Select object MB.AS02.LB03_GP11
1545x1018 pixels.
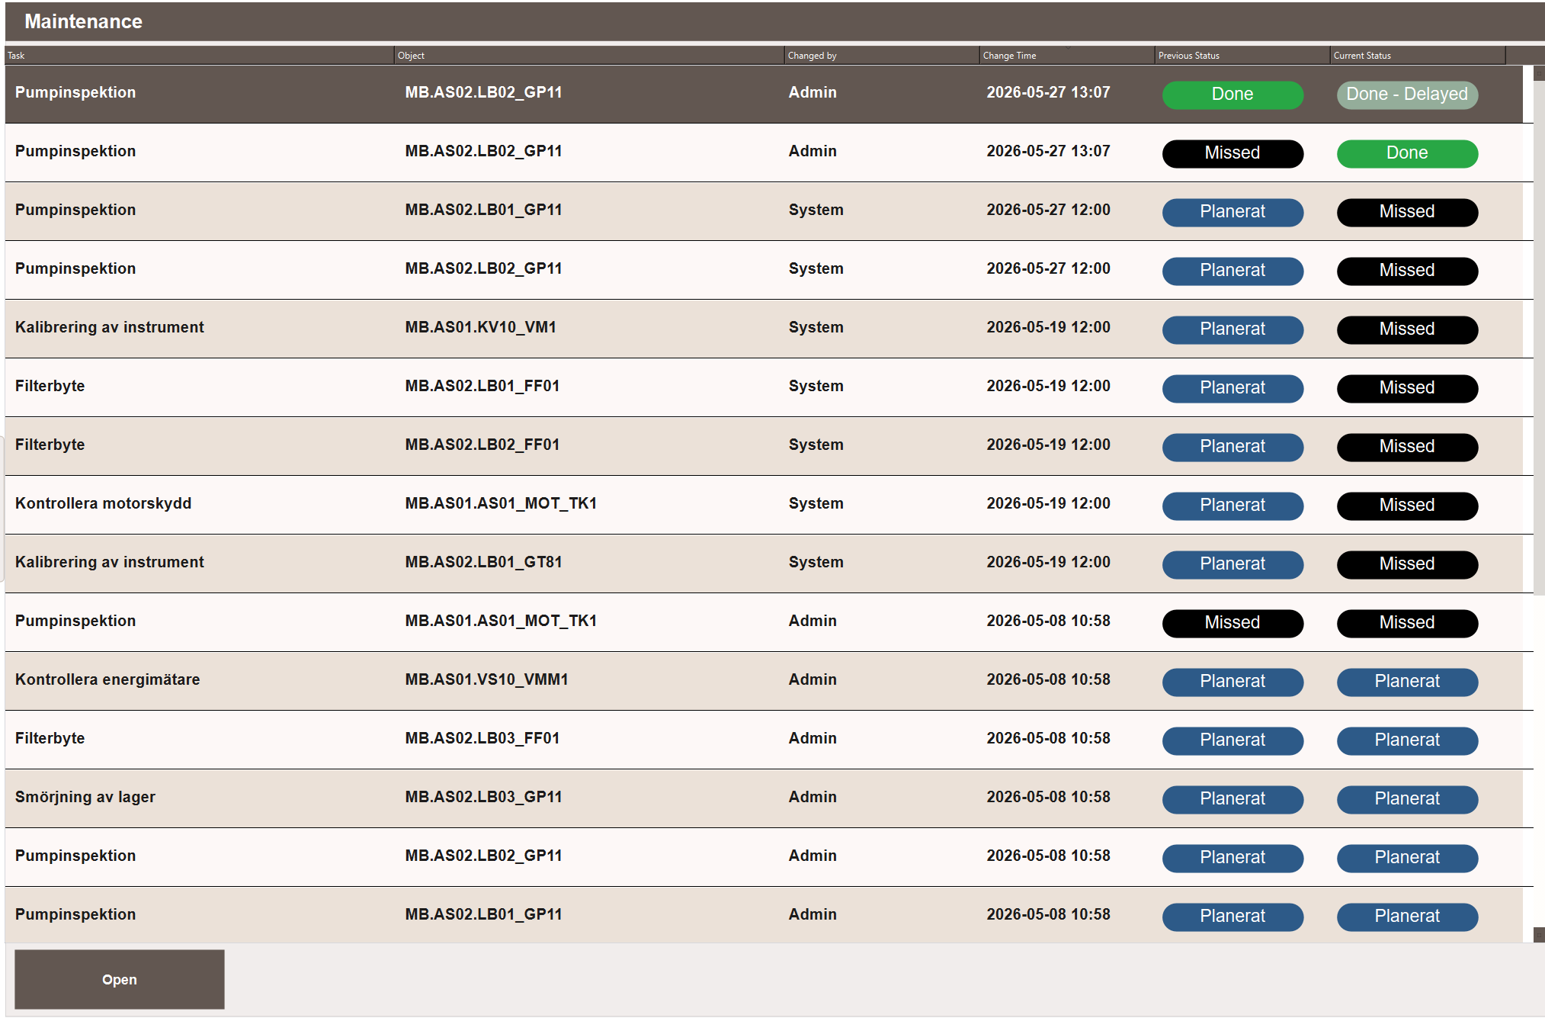pos(483,797)
